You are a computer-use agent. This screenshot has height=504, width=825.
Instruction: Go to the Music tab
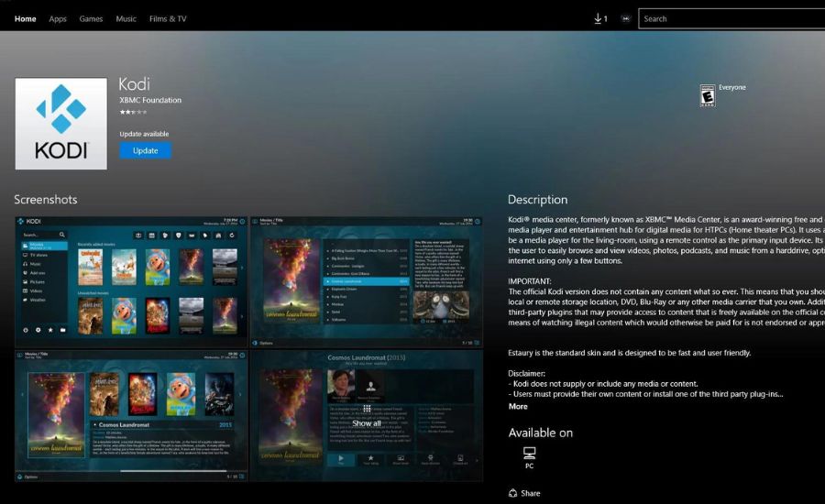coord(126,19)
